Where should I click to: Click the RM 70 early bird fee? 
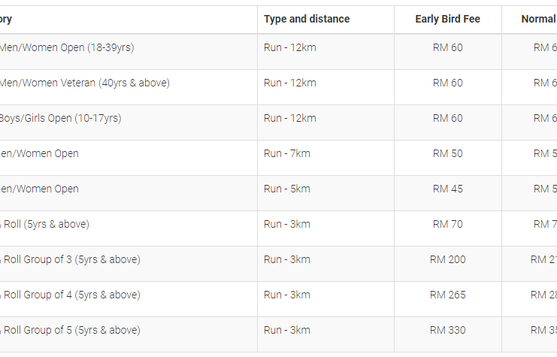(x=447, y=224)
